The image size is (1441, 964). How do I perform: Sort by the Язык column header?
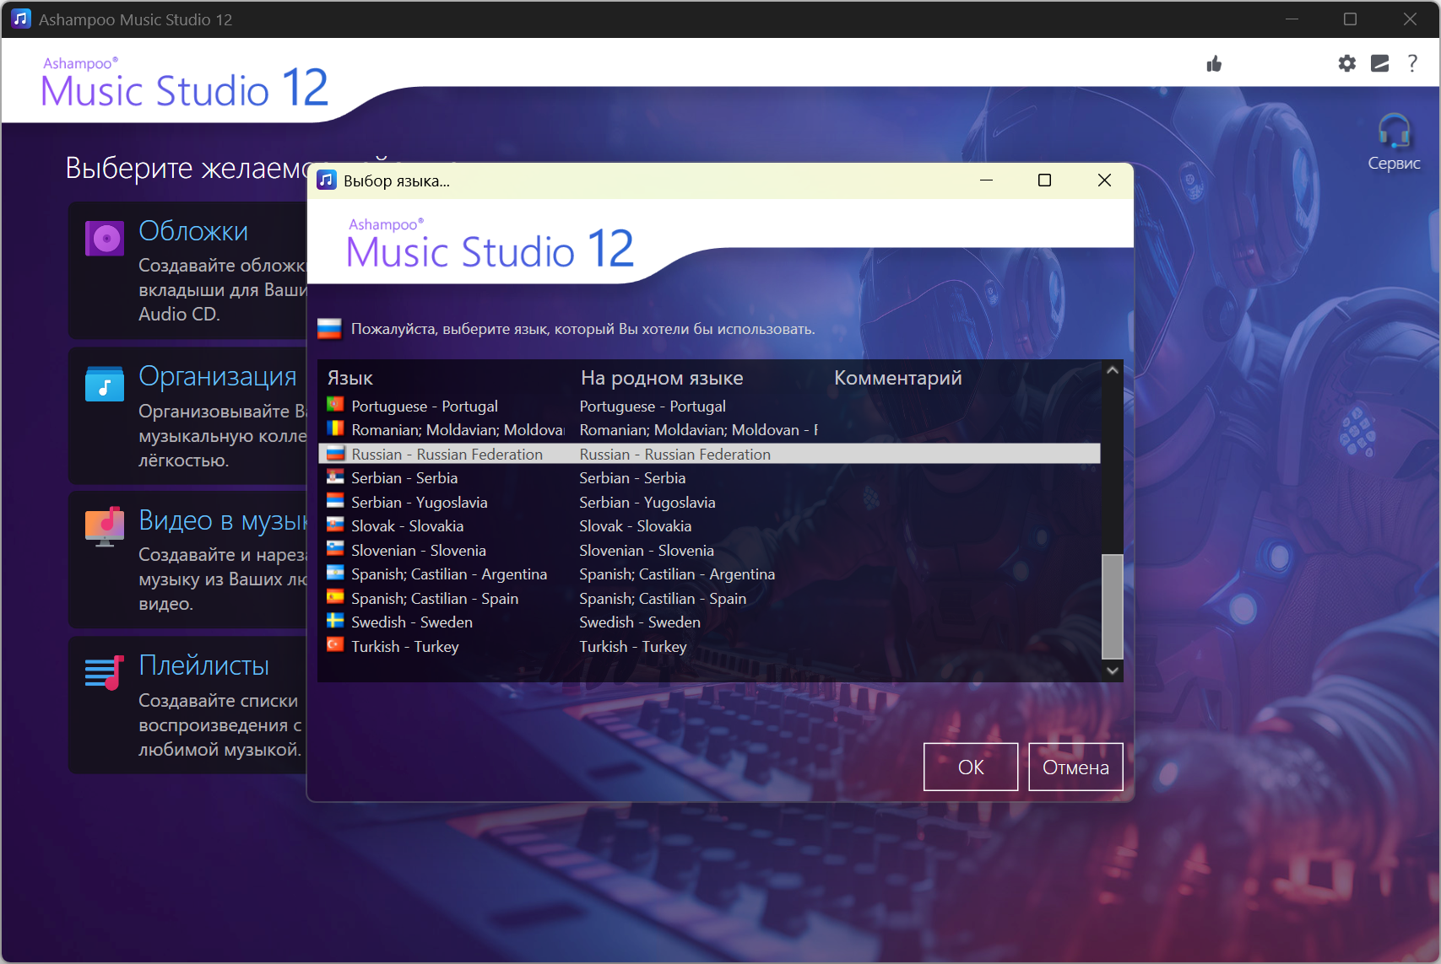pos(350,378)
